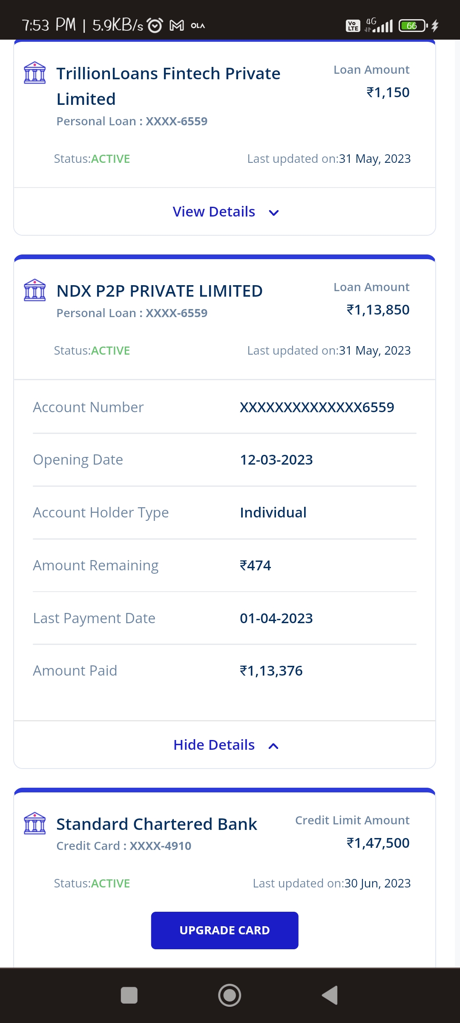Tap the Amount Remaining ₹474 row

pyautogui.click(x=224, y=566)
